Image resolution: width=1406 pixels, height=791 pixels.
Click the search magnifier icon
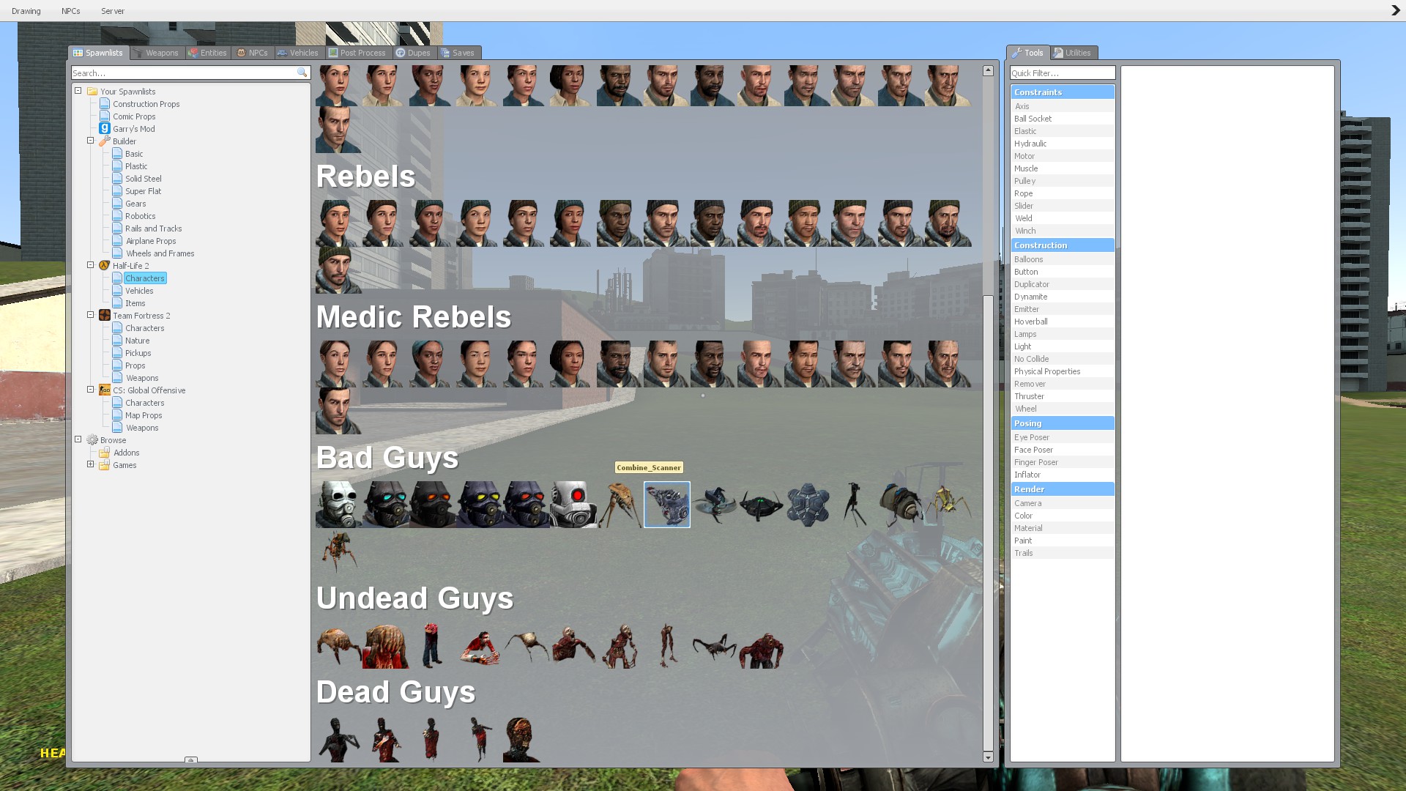coord(302,73)
